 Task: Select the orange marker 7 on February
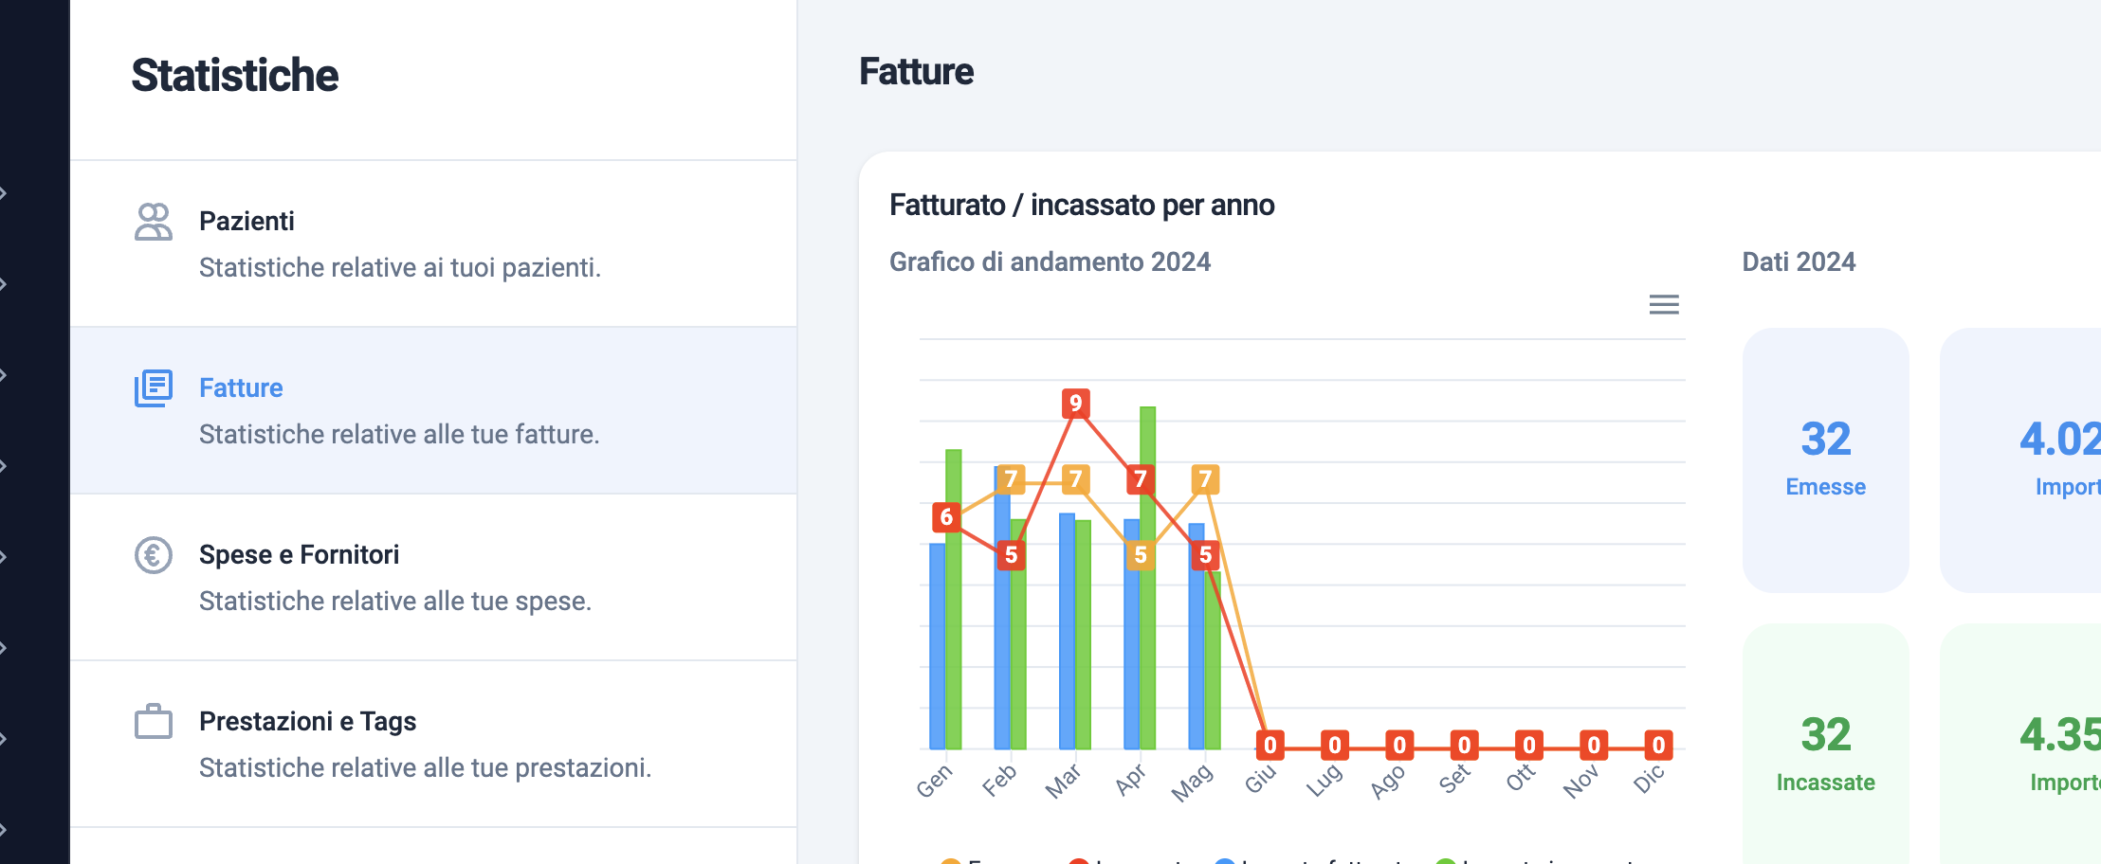(x=1012, y=479)
